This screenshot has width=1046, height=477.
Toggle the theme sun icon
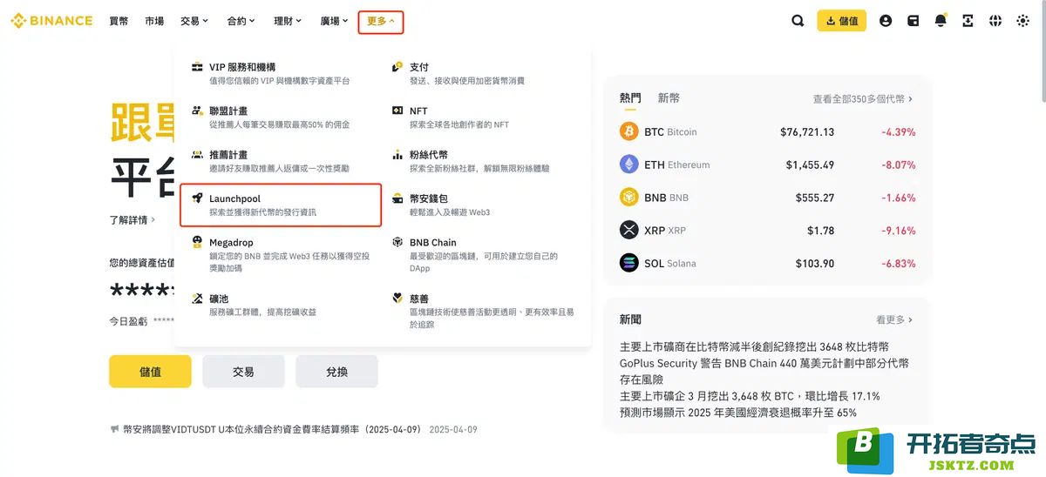click(x=1022, y=21)
